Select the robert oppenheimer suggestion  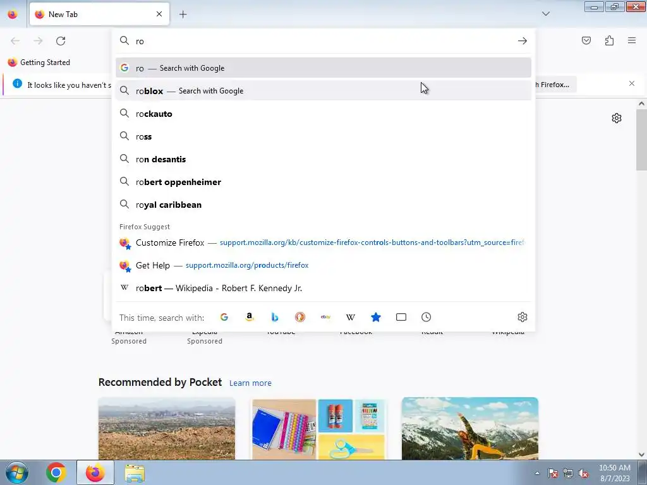click(x=323, y=182)
